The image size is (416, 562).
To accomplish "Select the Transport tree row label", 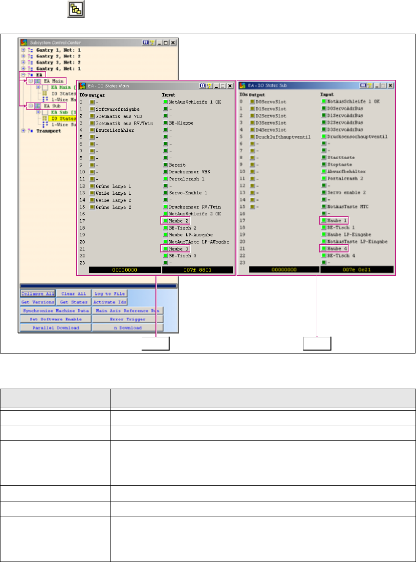I will pyautogui.click(x=48, y=131).
